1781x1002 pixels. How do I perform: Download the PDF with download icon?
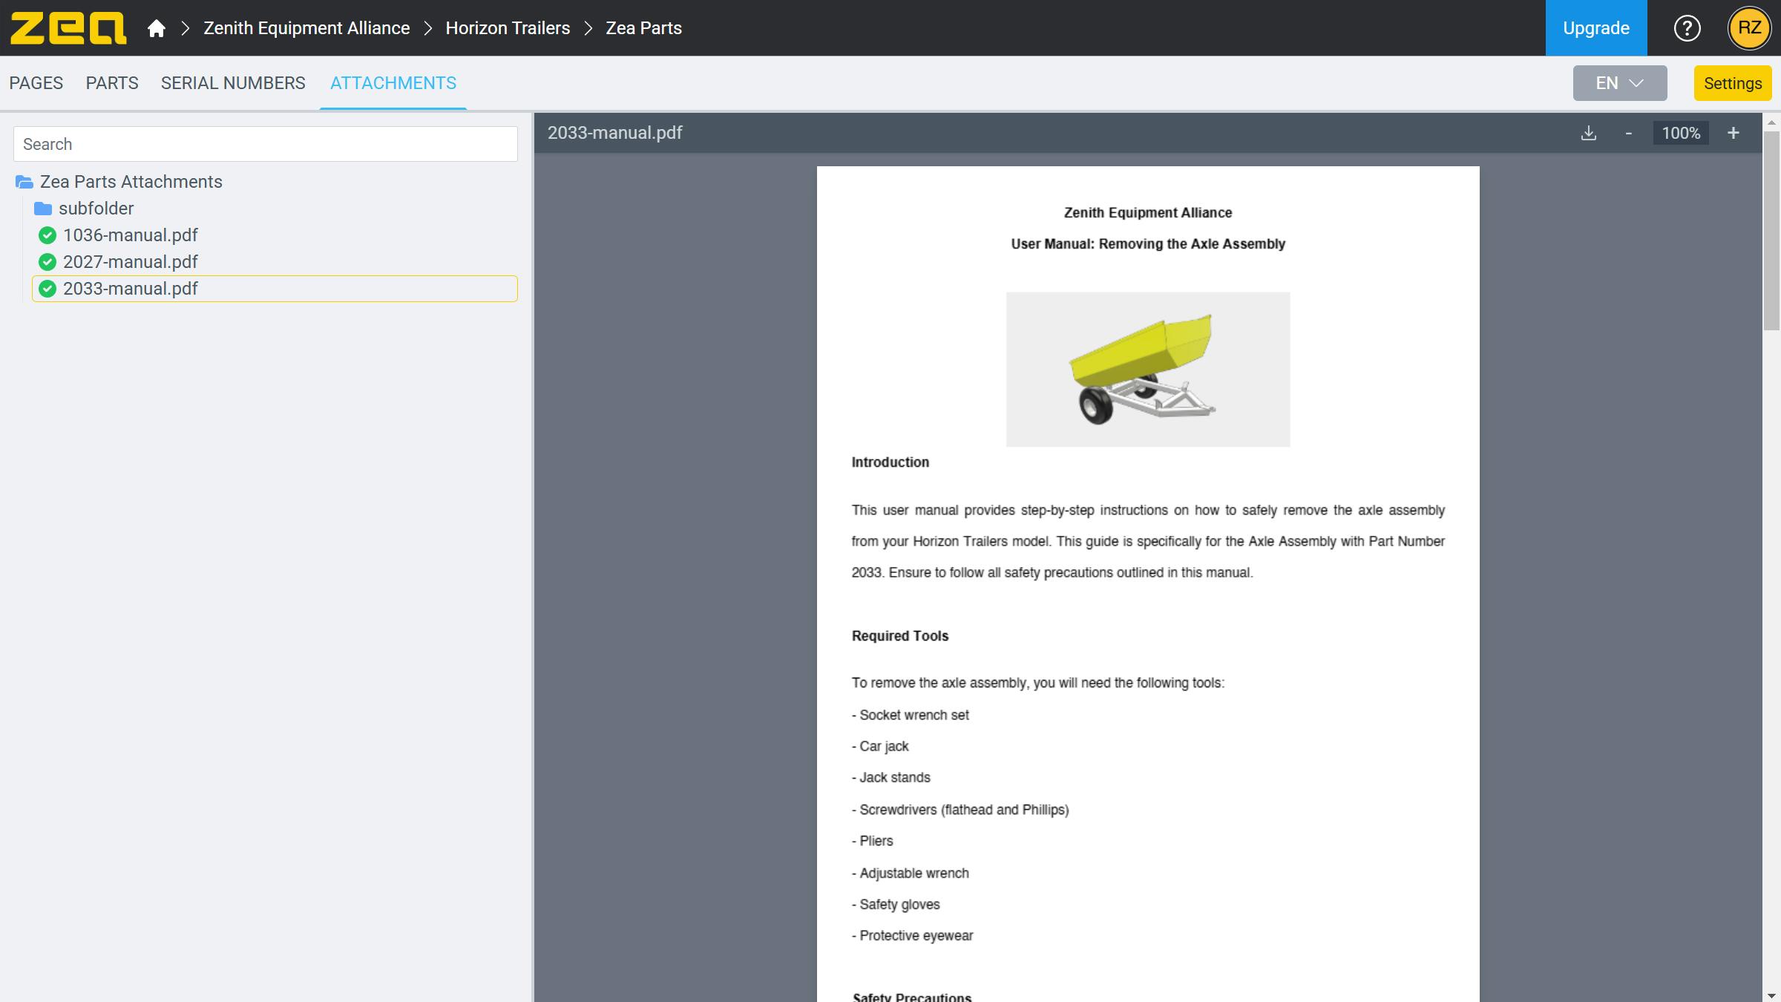pyautogui.click(x=1588, y=134)
